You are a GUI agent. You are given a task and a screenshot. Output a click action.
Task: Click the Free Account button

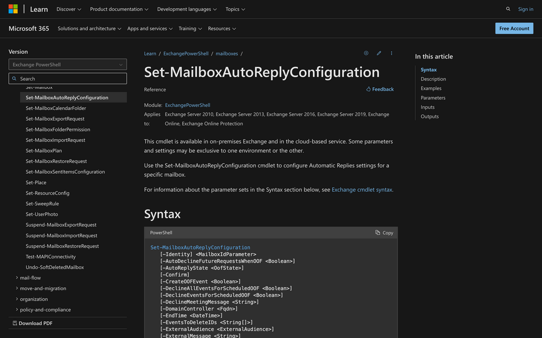point(514,28)
